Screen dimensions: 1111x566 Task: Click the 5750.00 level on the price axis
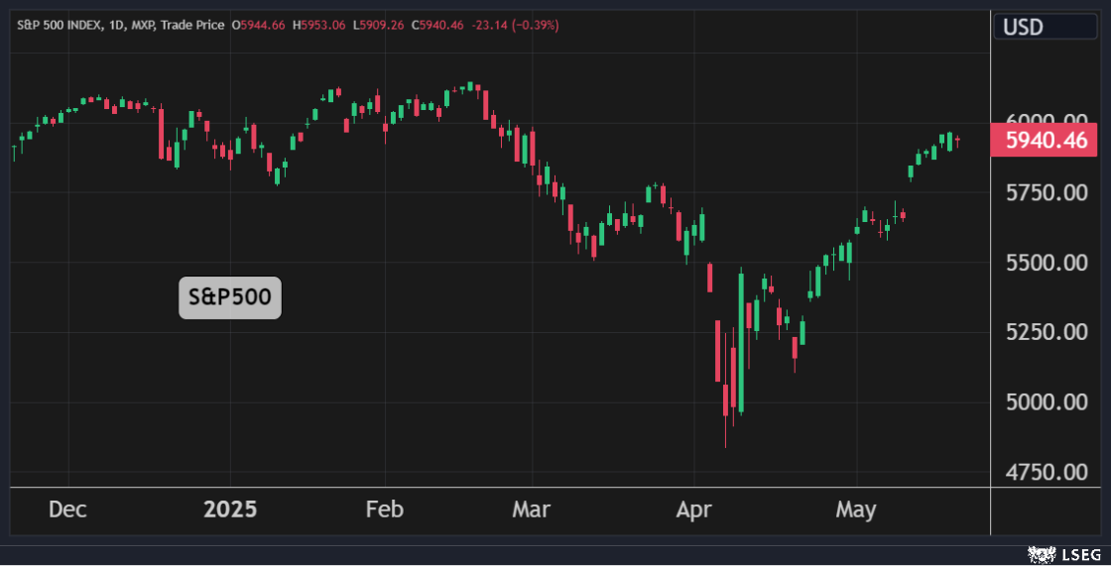click(1047, 192)
